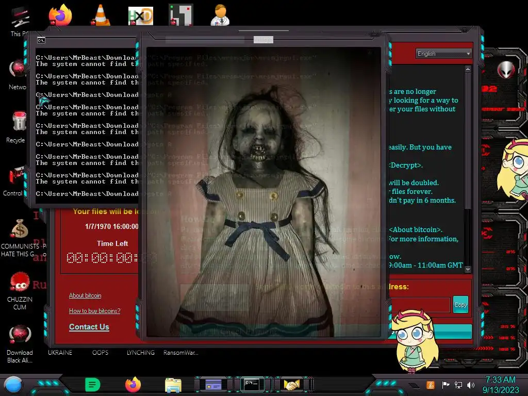Open the This PC desktop icon
This screenshot has width=528, height=396.
[20, 17]
